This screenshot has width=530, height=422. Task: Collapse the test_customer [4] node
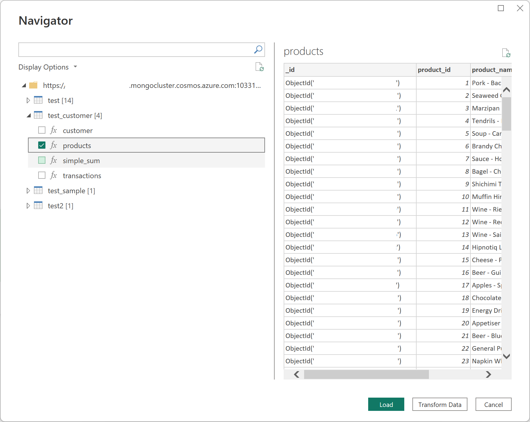[29, 116]
